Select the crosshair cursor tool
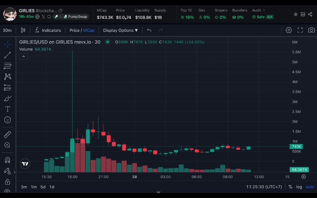Screen dimensions: 317x198 8,44
